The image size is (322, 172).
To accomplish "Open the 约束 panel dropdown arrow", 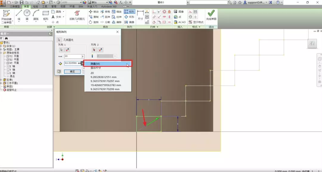I will point(158,27).
